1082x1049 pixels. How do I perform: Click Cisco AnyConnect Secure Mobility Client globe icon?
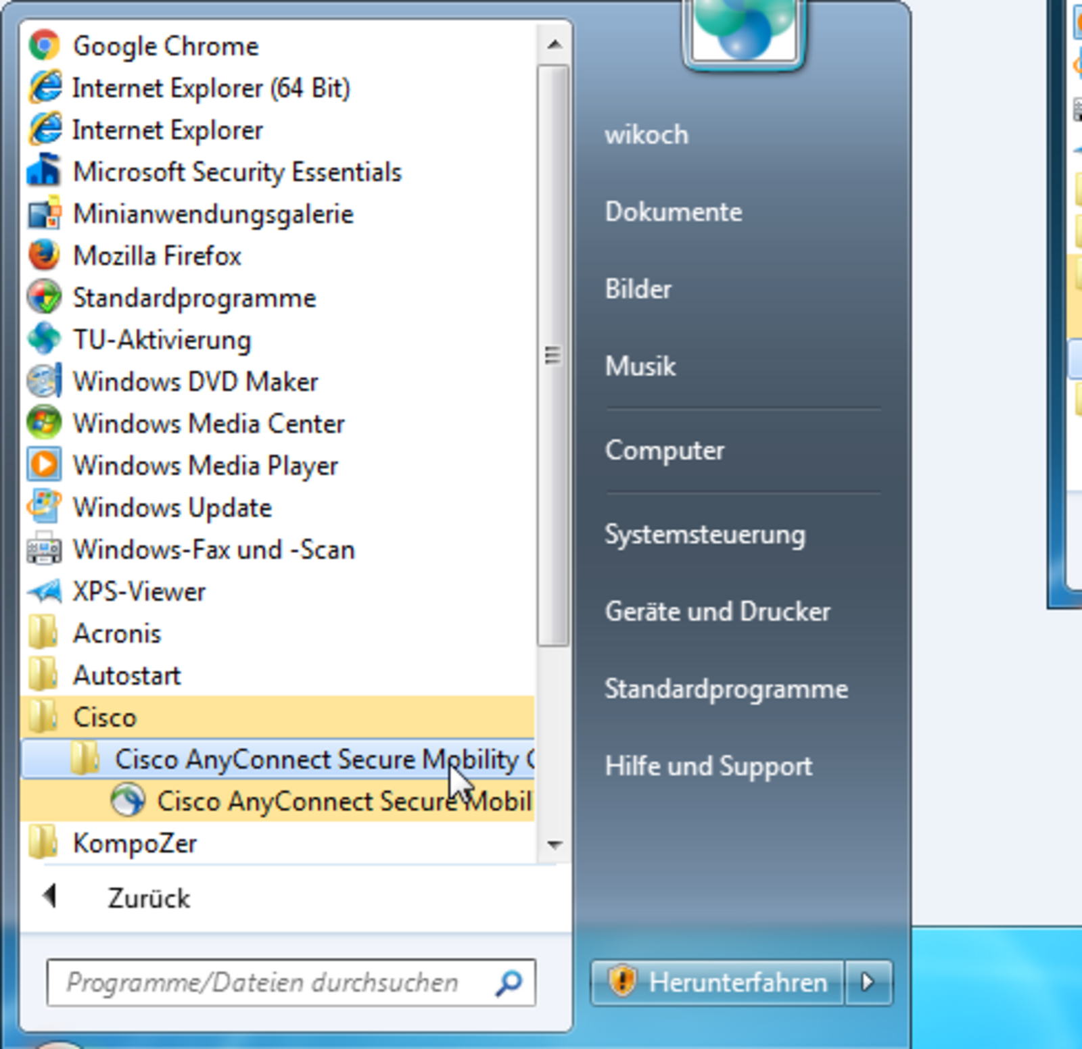click(128, 801)
